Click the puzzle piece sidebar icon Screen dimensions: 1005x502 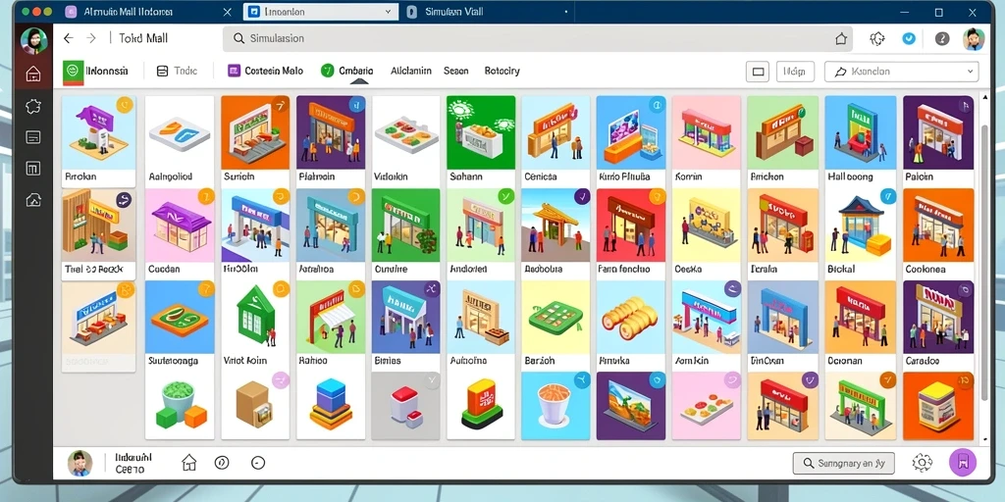33,106
